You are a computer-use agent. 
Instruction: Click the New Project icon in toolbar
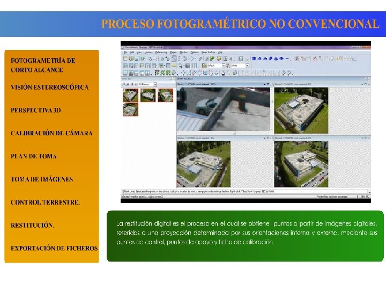(x=125, y=59)
